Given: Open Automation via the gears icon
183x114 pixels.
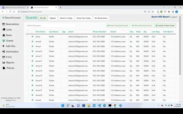Looking at the screenshot, I should click(x=4, y=52).
